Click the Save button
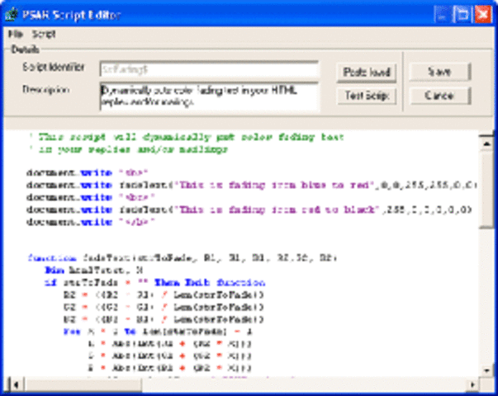The width and height of the screenshot is (498, 396). click(439, 72)
